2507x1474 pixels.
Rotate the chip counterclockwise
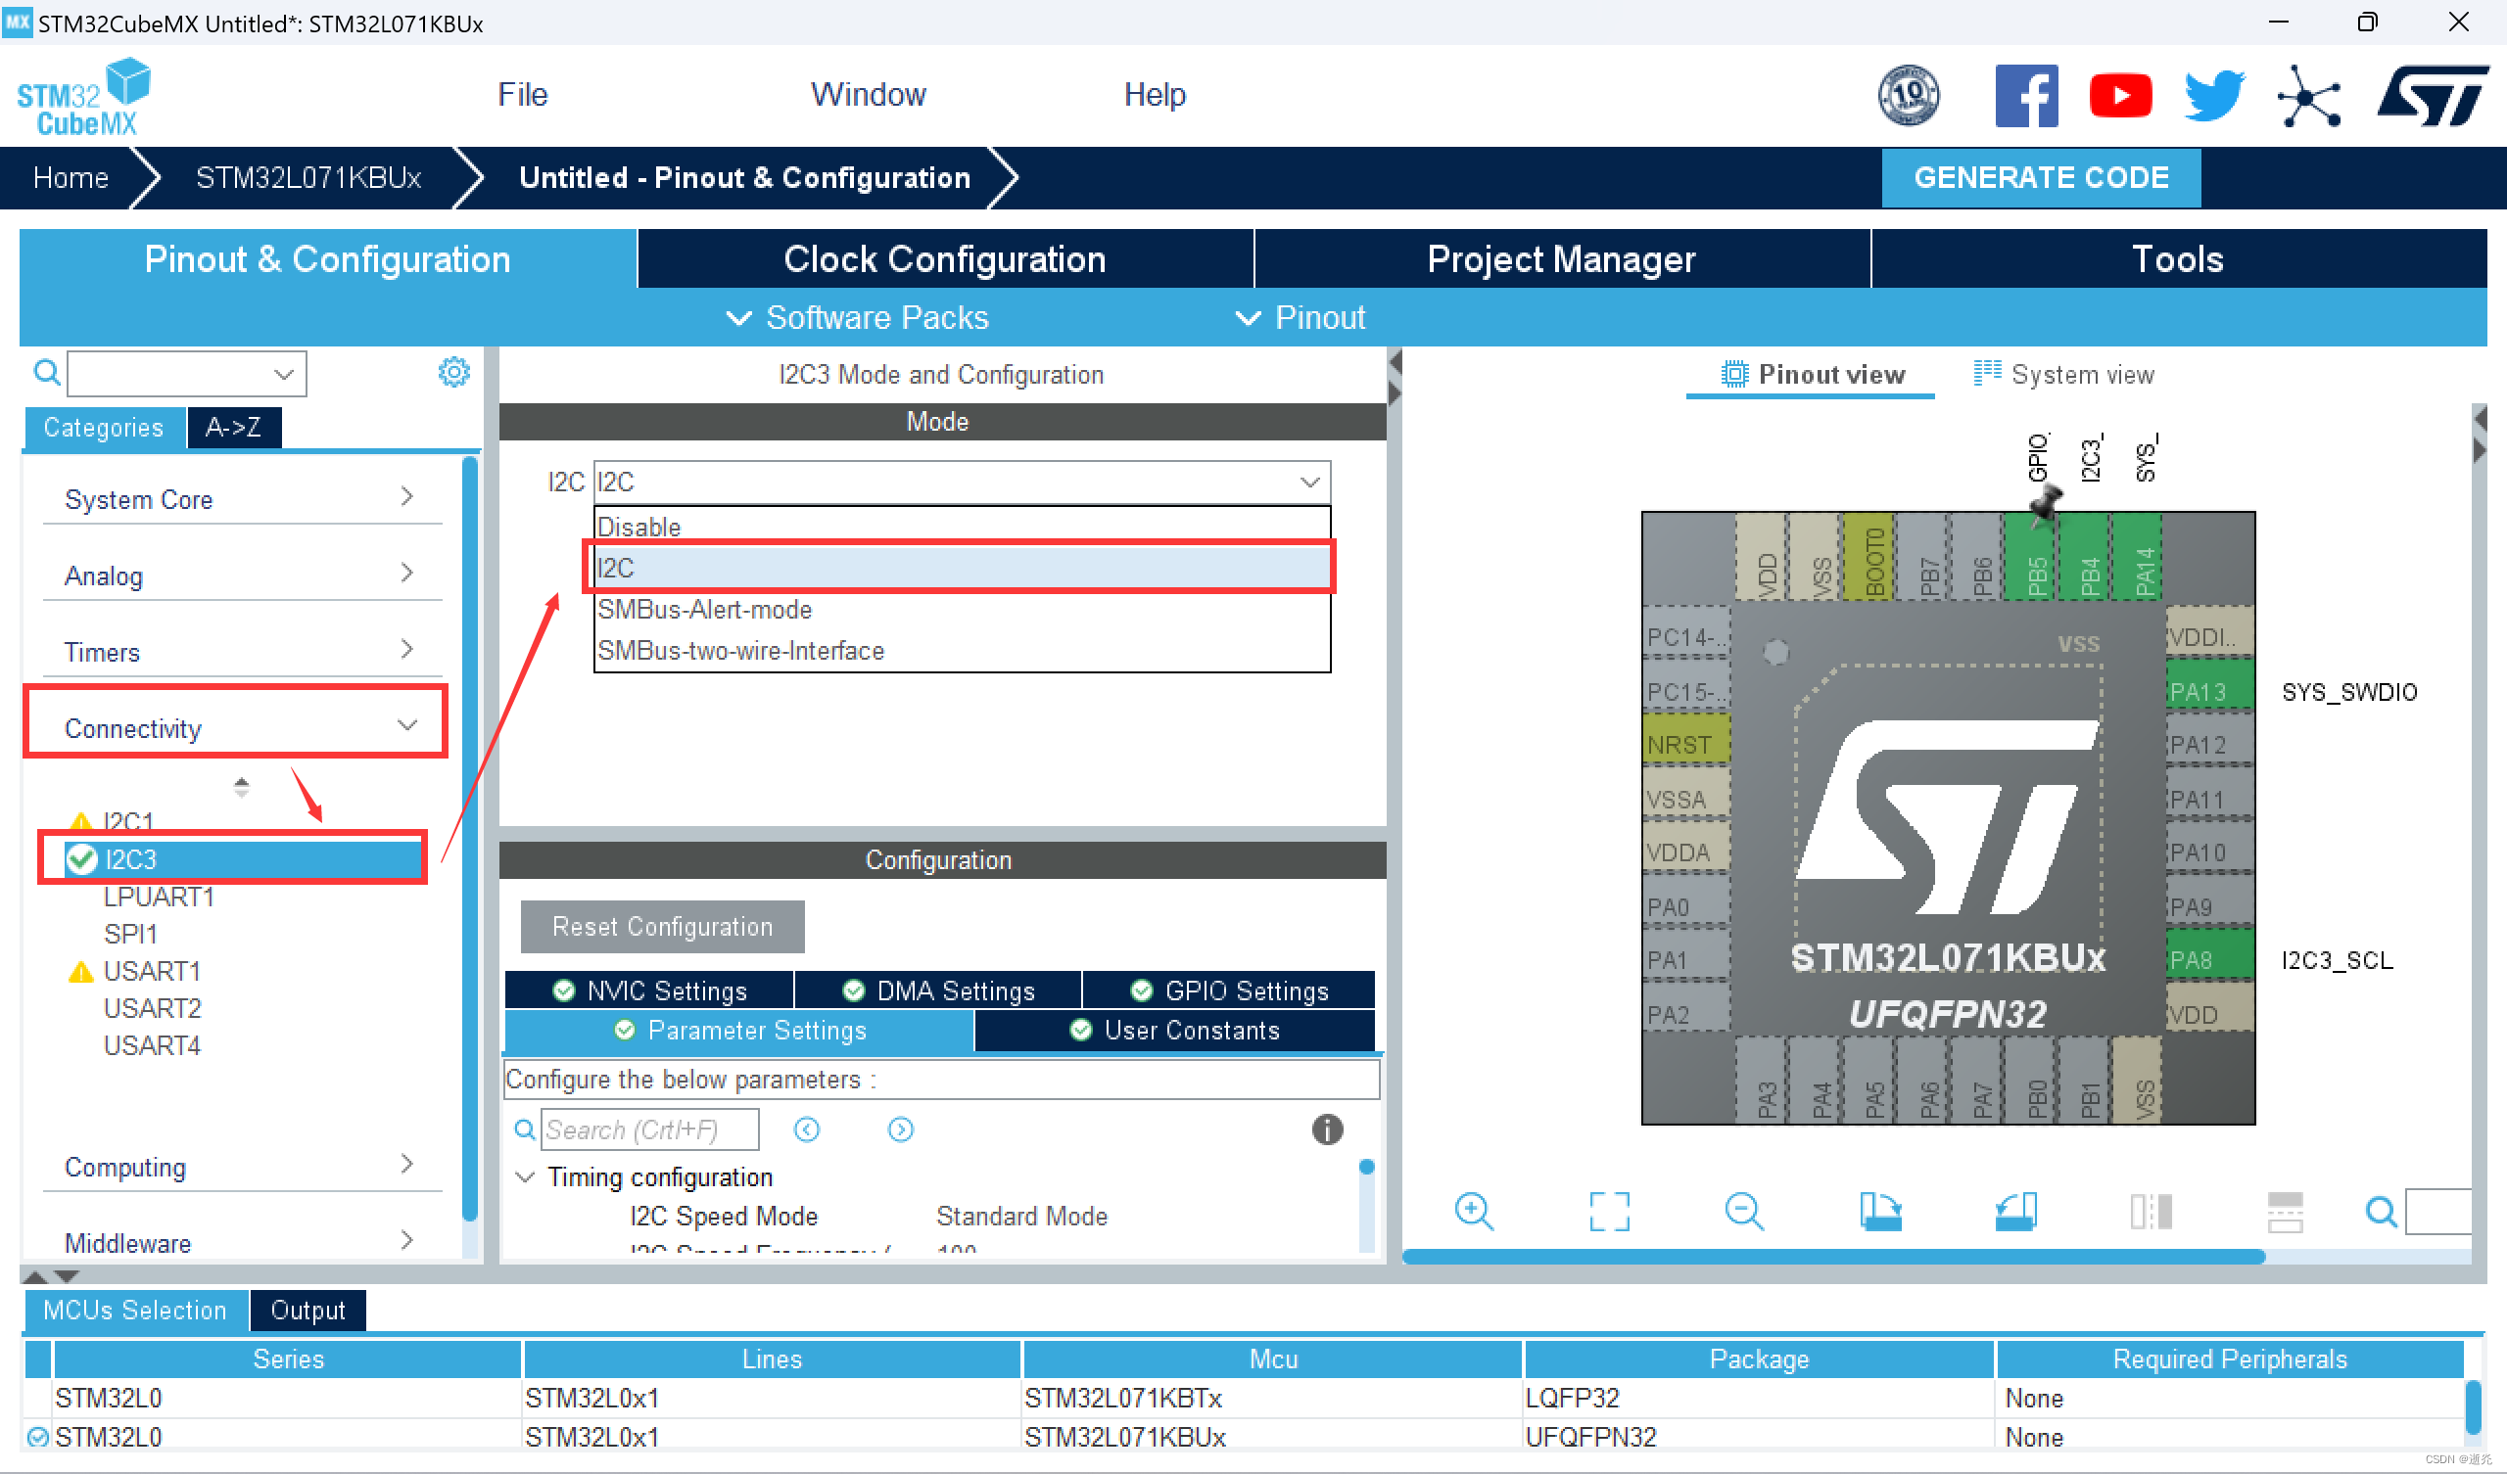point(2015,1212)
